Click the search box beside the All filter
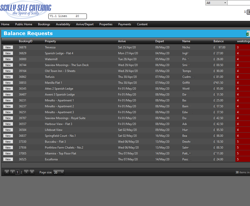The image size is (250, 206). [x=239, y=3]
